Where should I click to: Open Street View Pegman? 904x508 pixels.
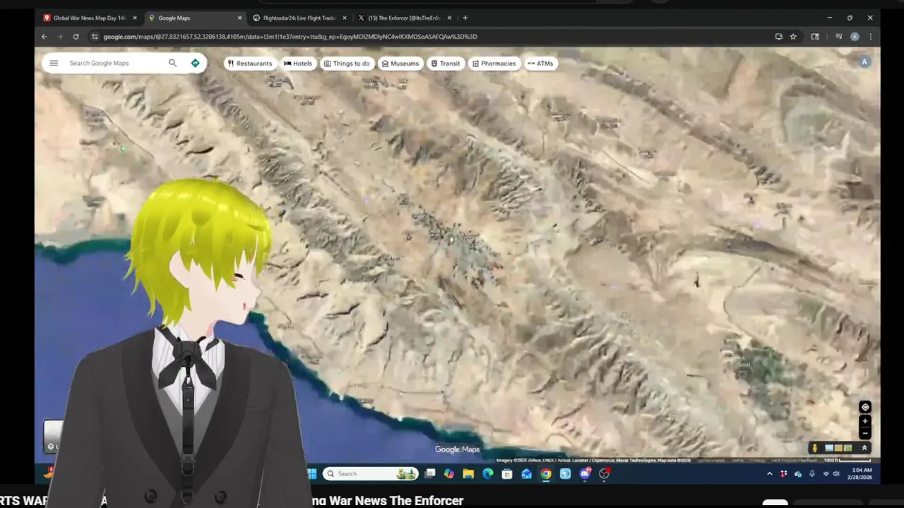pos(814,448)
